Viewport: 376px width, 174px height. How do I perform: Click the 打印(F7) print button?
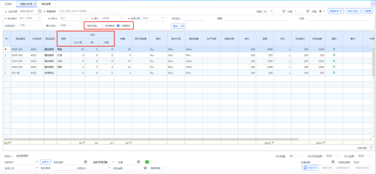click(x=311, y=168)
